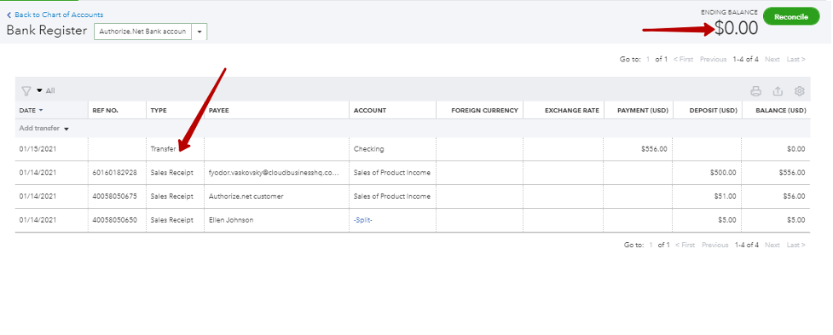Click the export register icon

pos(778,91)
